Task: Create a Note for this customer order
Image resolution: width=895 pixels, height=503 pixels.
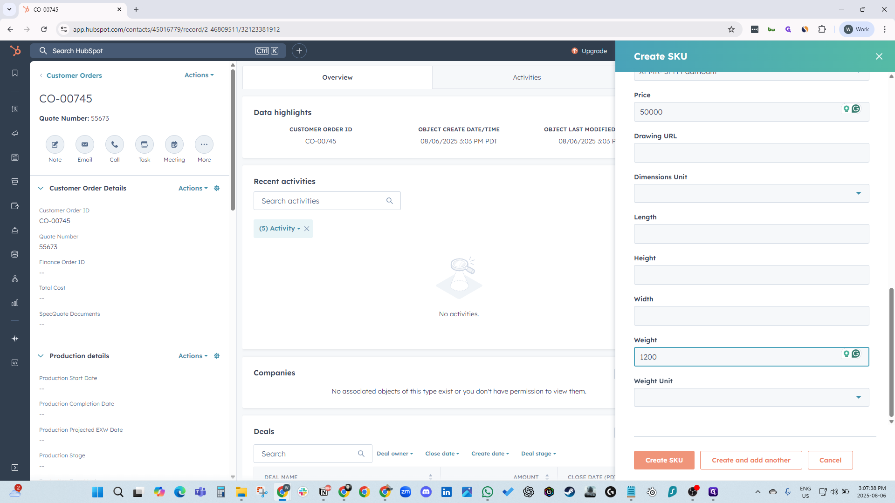Action: point(55,144)
